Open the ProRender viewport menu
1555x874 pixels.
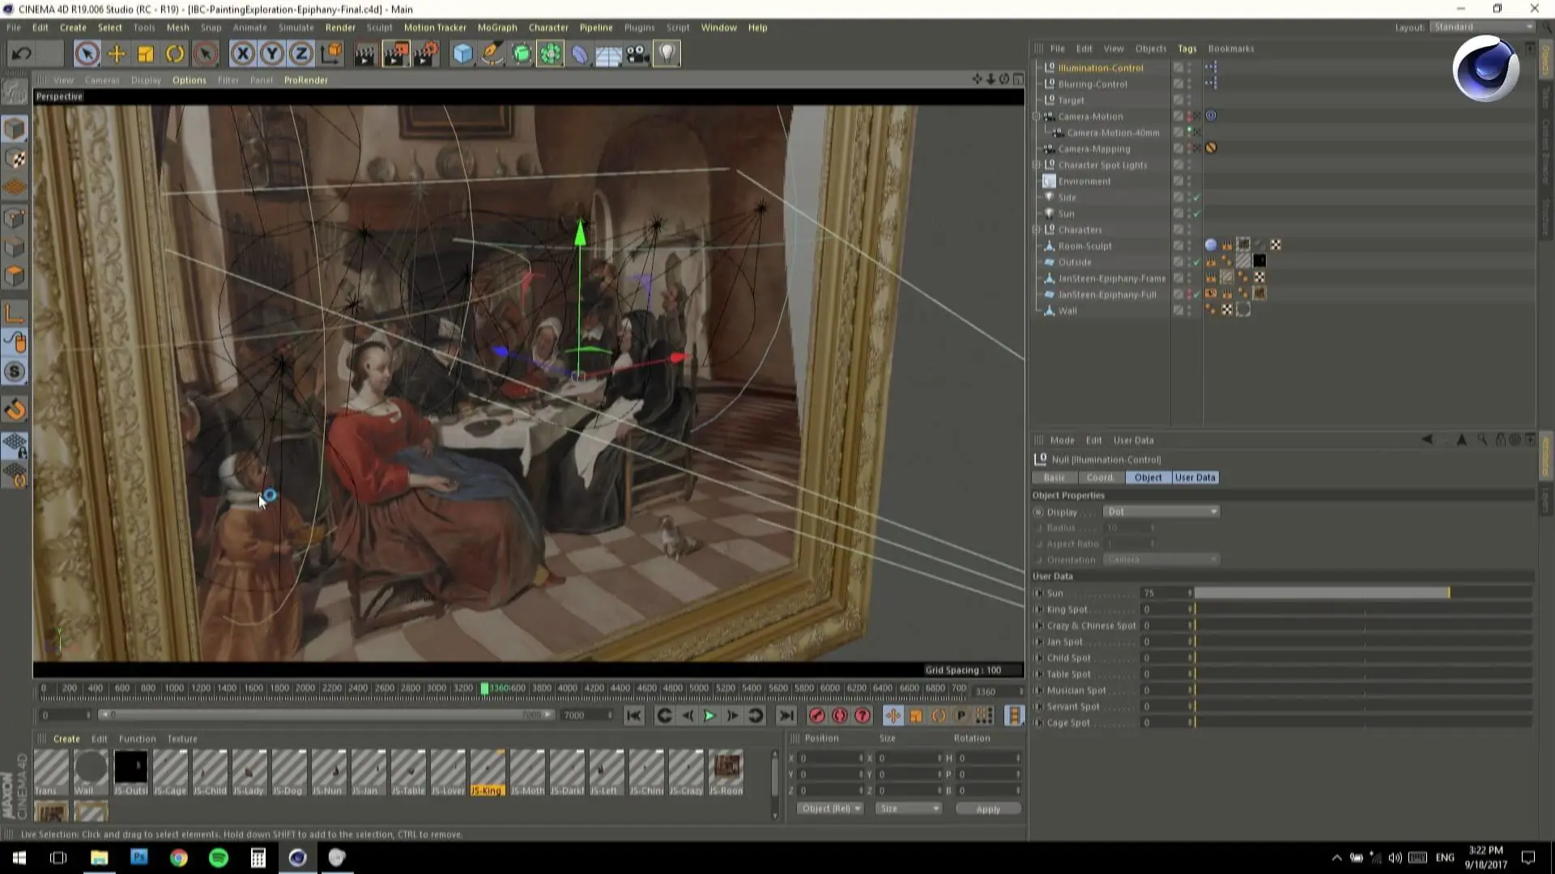point(305,80)
